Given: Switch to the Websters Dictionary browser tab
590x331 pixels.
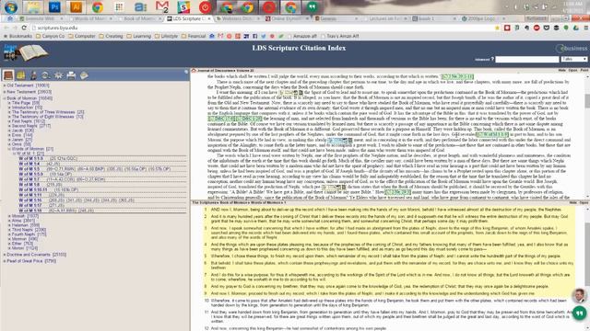Looking at the screenshot, I should coord(238,18).
